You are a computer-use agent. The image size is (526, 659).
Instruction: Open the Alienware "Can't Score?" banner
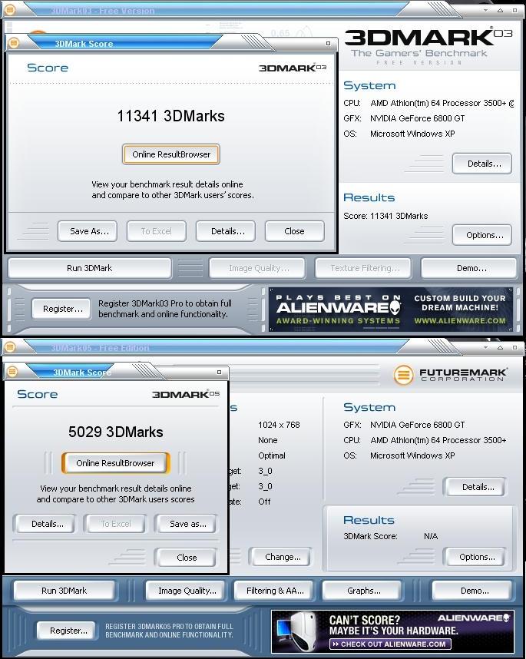pyautogui.click(x=392, y=631)
